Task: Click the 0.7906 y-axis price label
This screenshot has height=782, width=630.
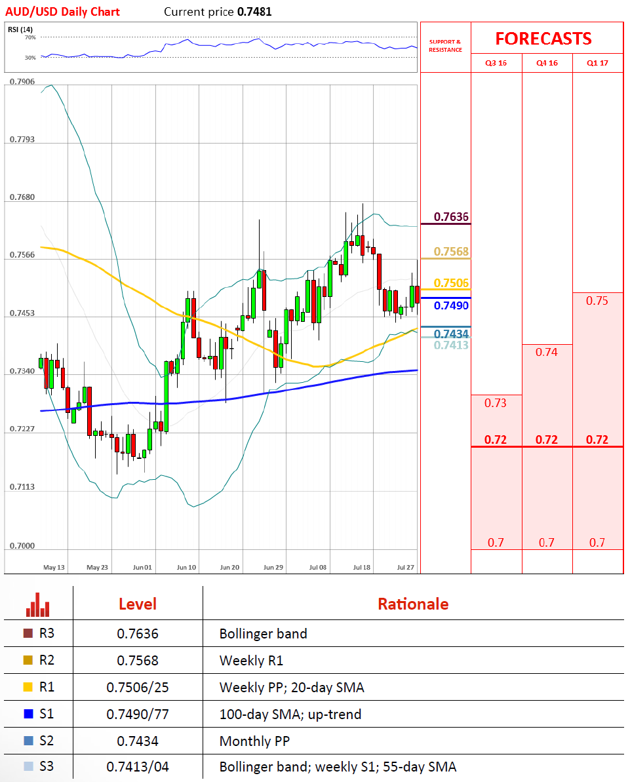Action: [x=22, y=82]
